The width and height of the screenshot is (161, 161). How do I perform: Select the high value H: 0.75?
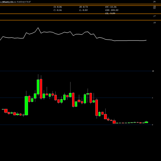pyautogui.click(x=84, y=7)
